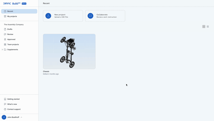
Task: Click the Upload a CAD file subtitle
Action: coord(61,17)
